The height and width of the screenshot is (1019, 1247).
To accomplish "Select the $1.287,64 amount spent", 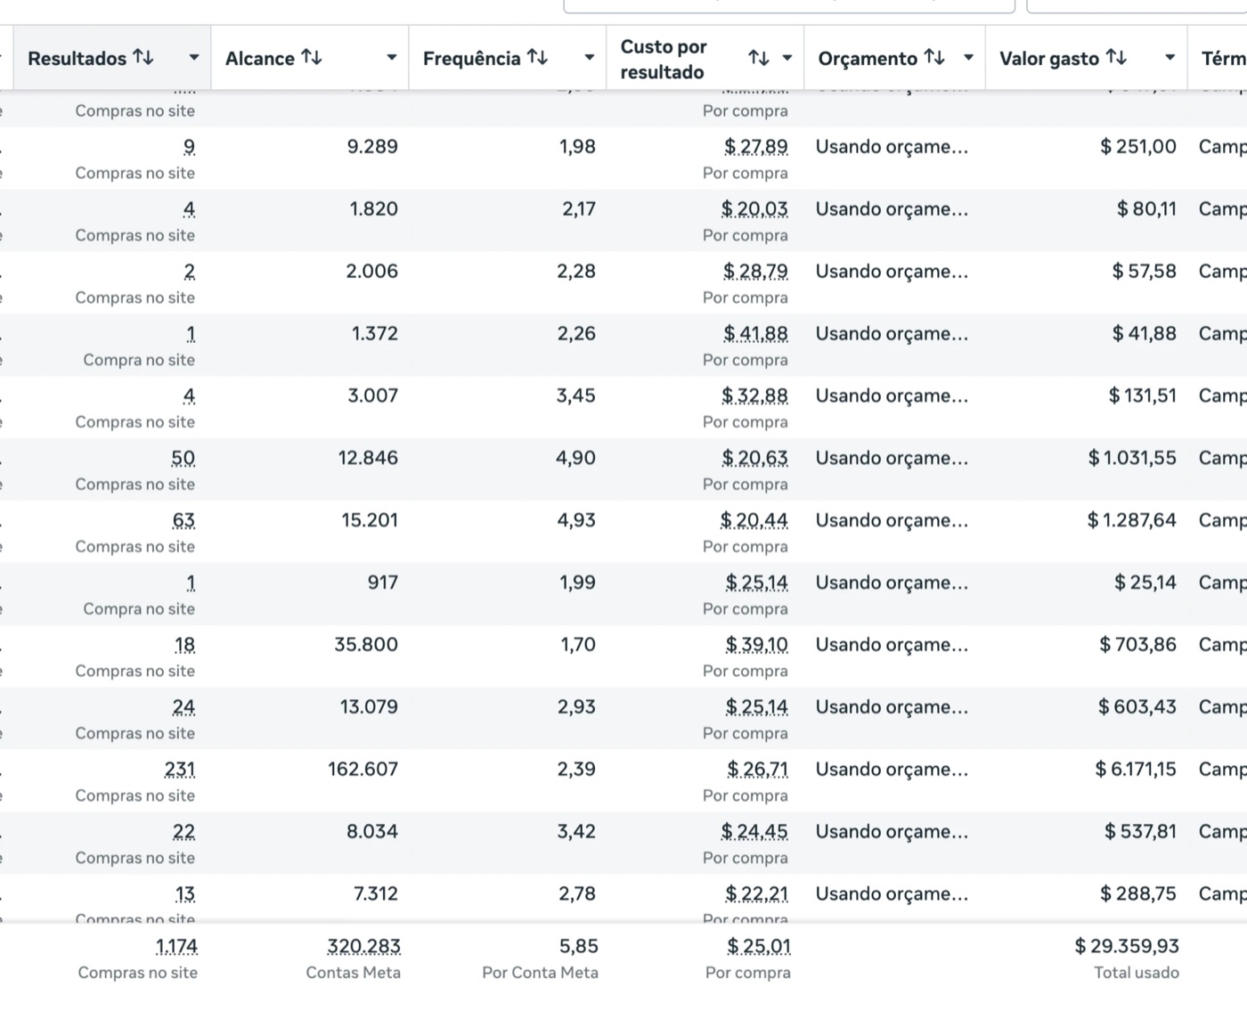I will pyautogui.click(x=1132, y=520).
